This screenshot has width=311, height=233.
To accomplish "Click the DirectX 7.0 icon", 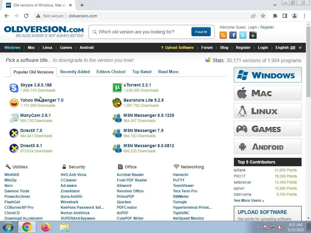I will [x=14, y=133].
